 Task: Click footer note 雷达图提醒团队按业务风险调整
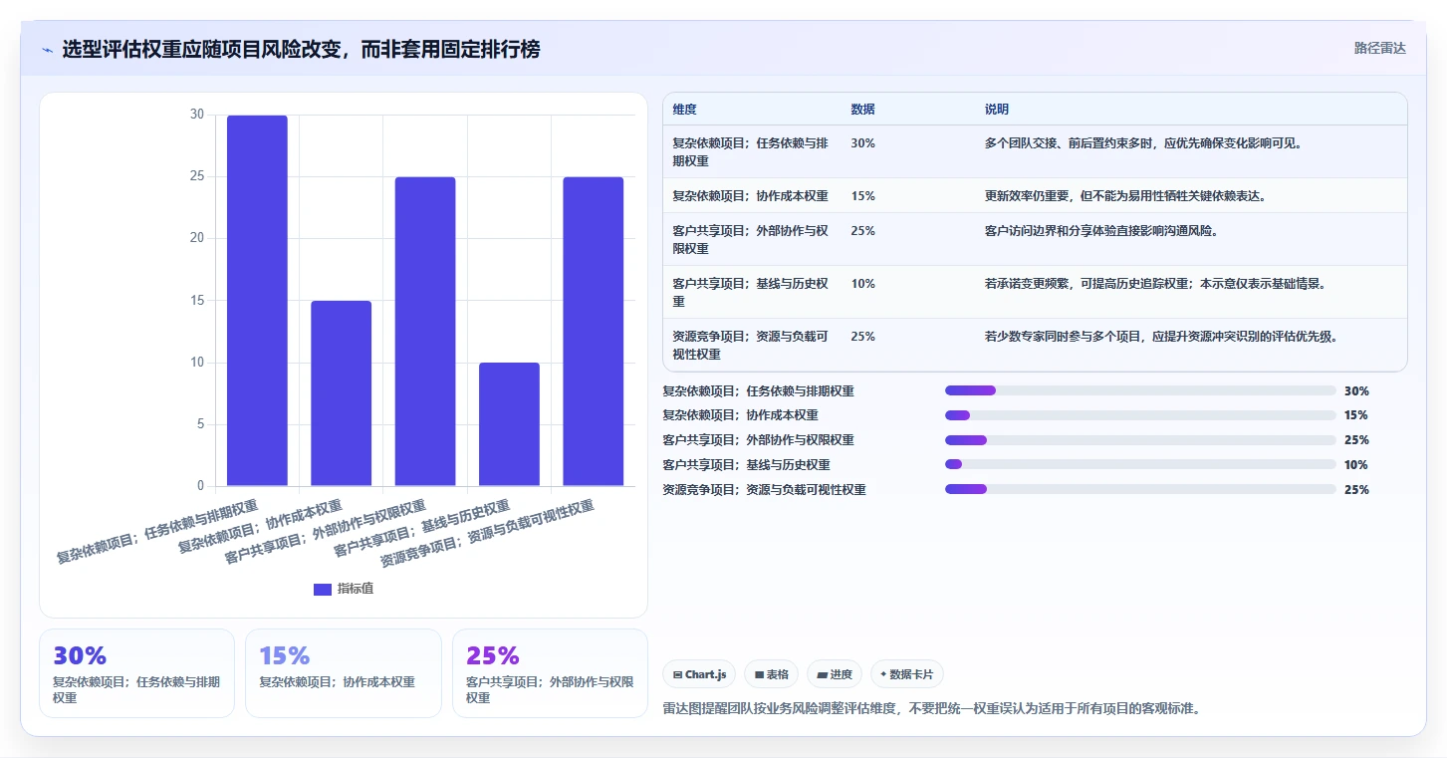[932, 709]
